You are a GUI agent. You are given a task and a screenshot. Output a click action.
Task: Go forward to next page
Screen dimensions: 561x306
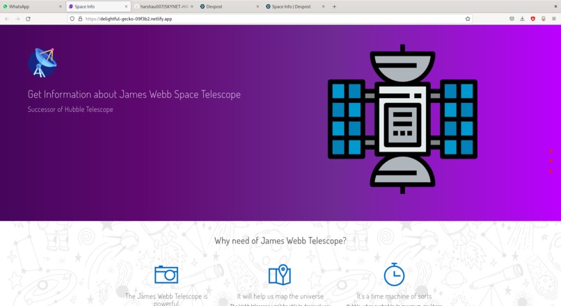coord(17,19)
